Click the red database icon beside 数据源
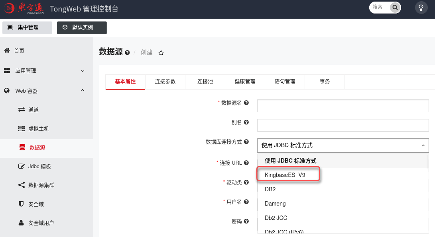435x237 pixels. tap(22, 147)
